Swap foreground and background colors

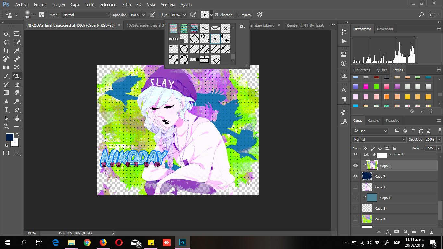18,134
